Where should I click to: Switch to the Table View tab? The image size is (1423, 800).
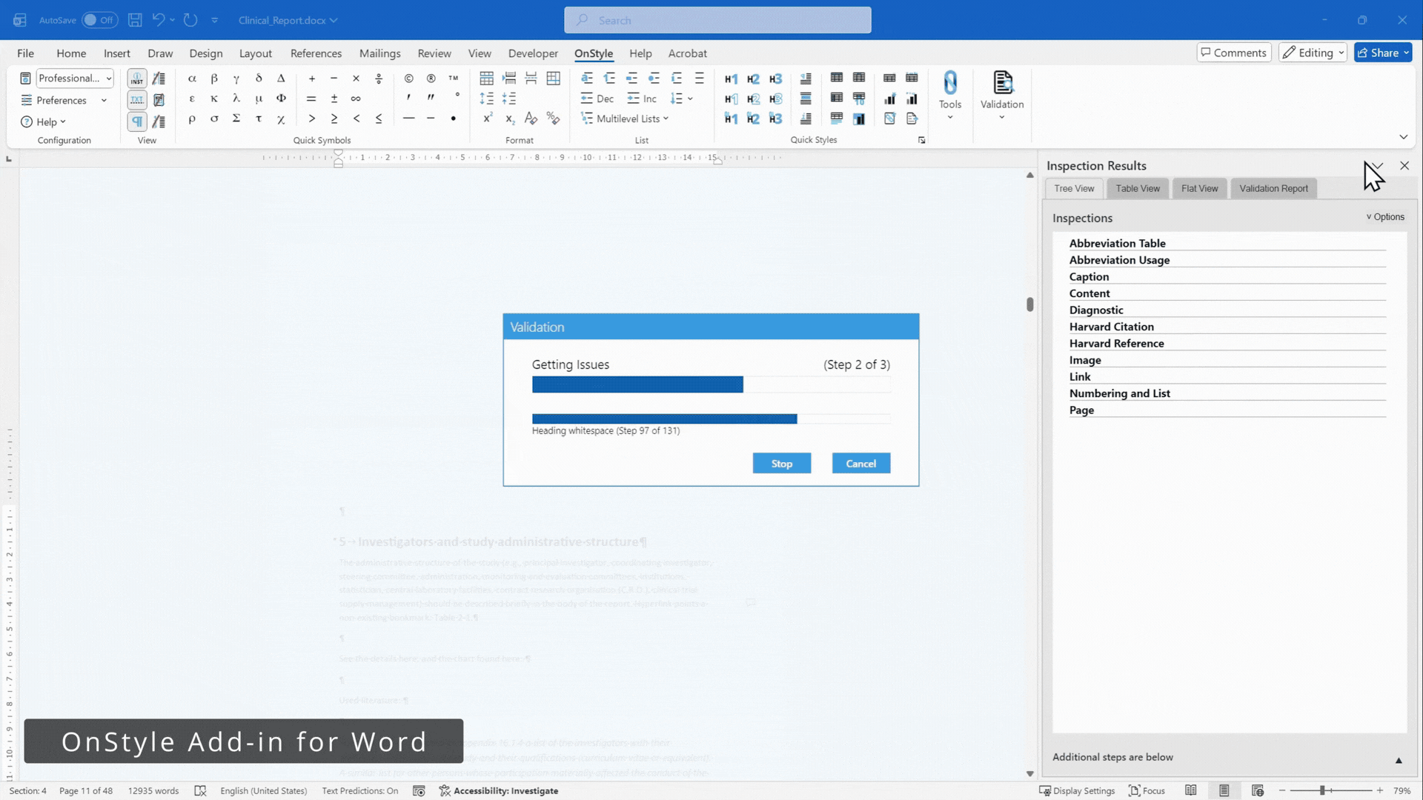pos(1138,188)
